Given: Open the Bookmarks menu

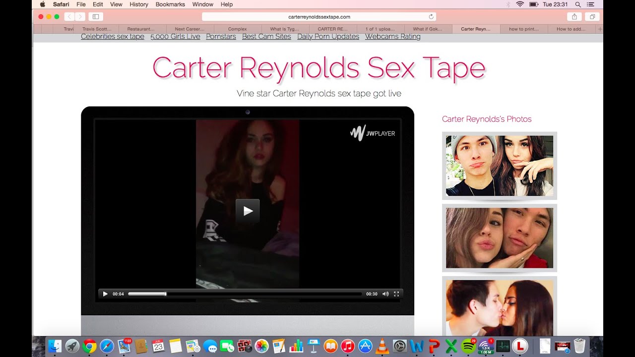Looking at the screenshot, I should (x=170, y=4).
